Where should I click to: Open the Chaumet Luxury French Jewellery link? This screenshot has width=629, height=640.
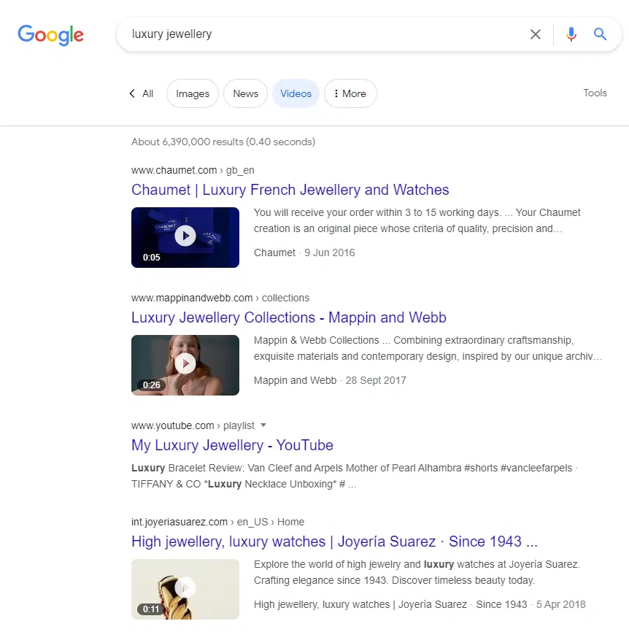(290, 190)
